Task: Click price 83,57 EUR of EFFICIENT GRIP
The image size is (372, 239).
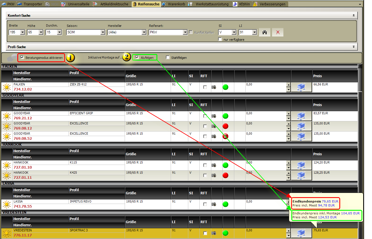Action: click(321, 113)
